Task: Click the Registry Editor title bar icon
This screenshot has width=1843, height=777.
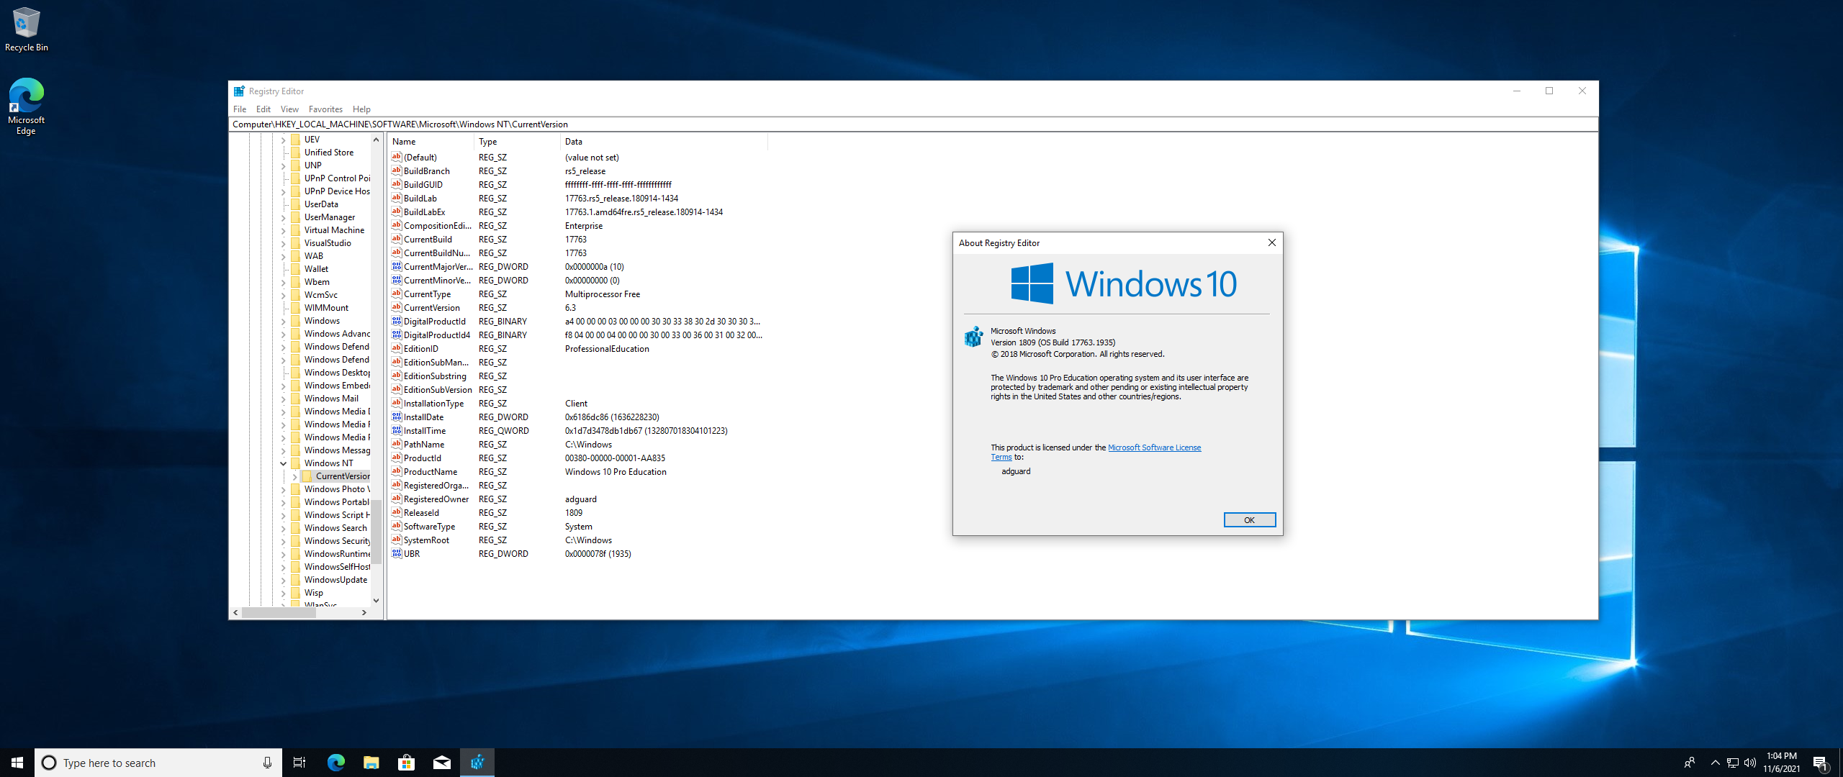Action: 239,91
